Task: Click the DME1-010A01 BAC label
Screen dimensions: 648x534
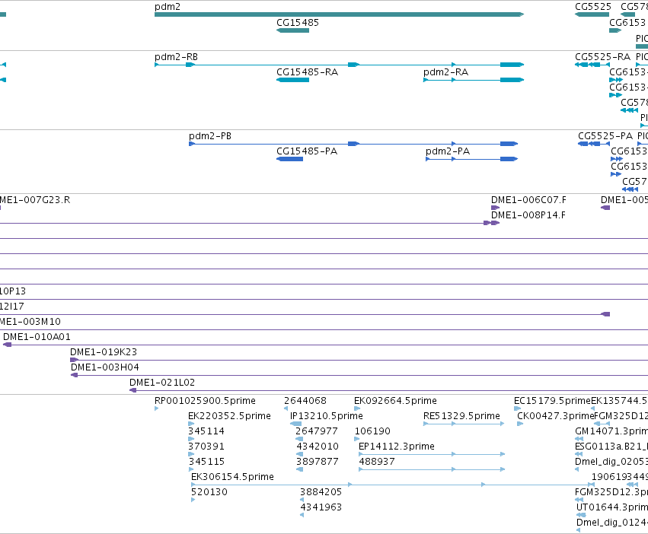Action: coord(37,337)
